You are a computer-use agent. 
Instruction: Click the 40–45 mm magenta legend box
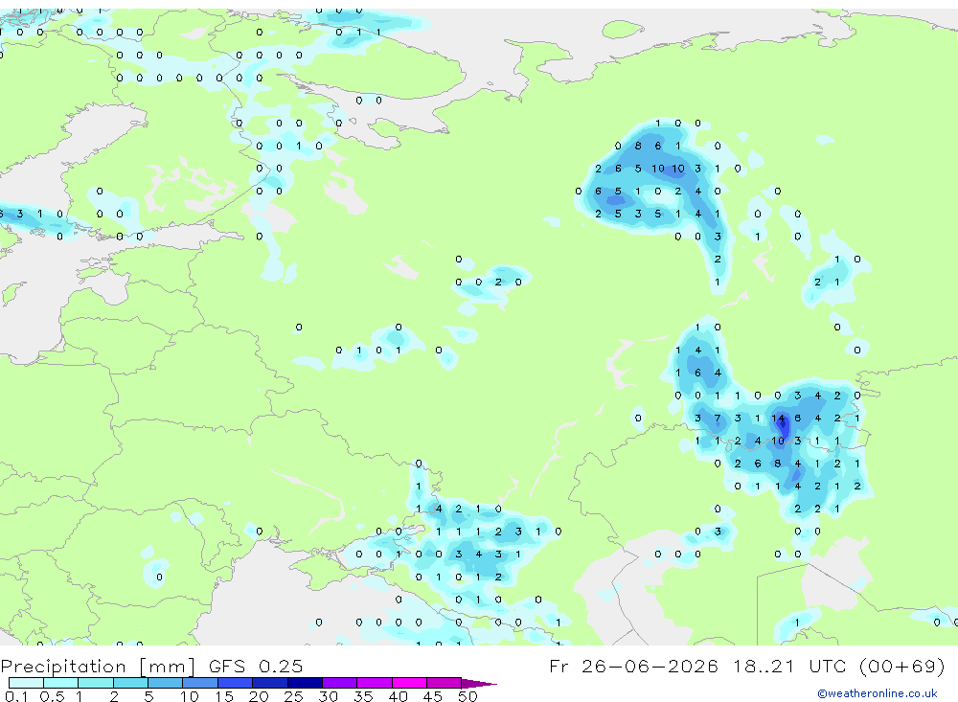tap(409, 683)
